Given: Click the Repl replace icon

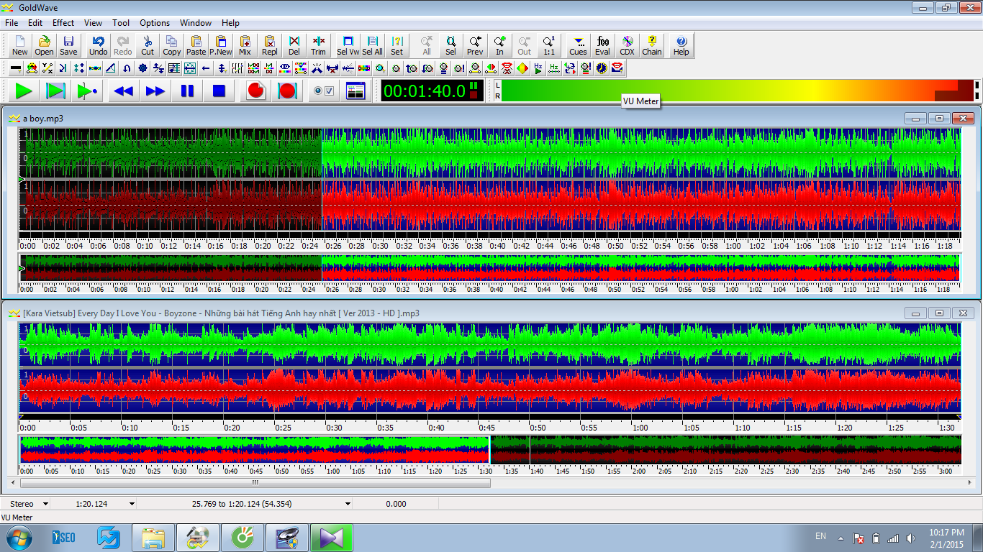Looking at the screenshot, I should pos(270,45).
